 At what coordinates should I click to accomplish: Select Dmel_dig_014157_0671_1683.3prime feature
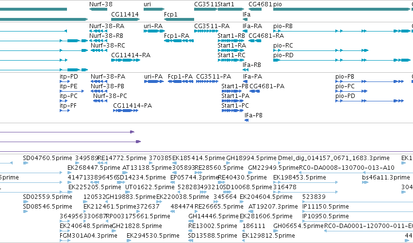coord(334,158)
